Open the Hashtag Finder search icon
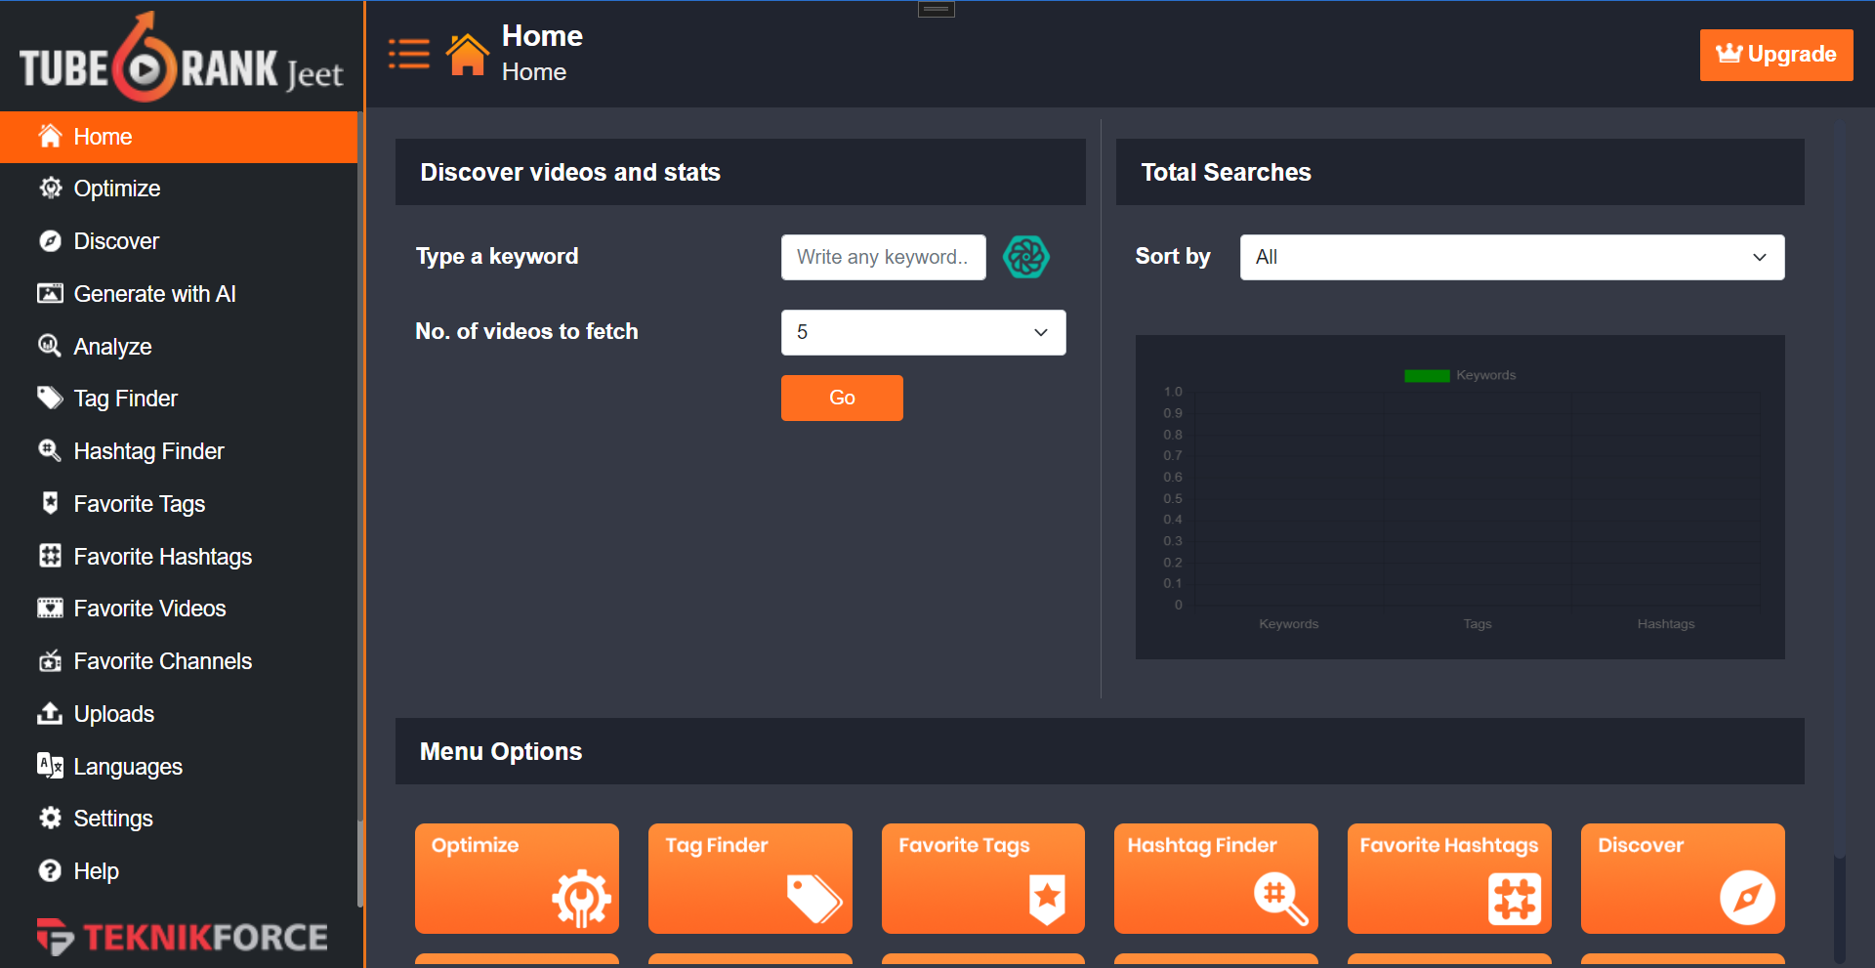1875x968 pixels. pyautogui.click(x=50, y=450)
